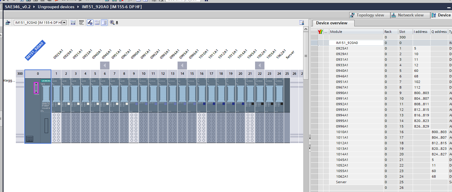
Task: Click the pink PROFIBUS port on the interface module
Action: 36,88
